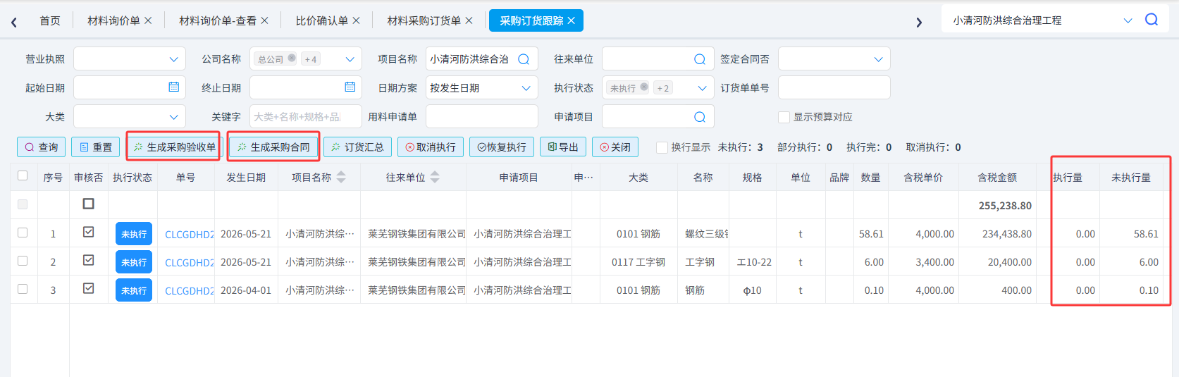
Task: Close the 比价确认单 tab
Action: pyautogui.click(x=356, y=20)
